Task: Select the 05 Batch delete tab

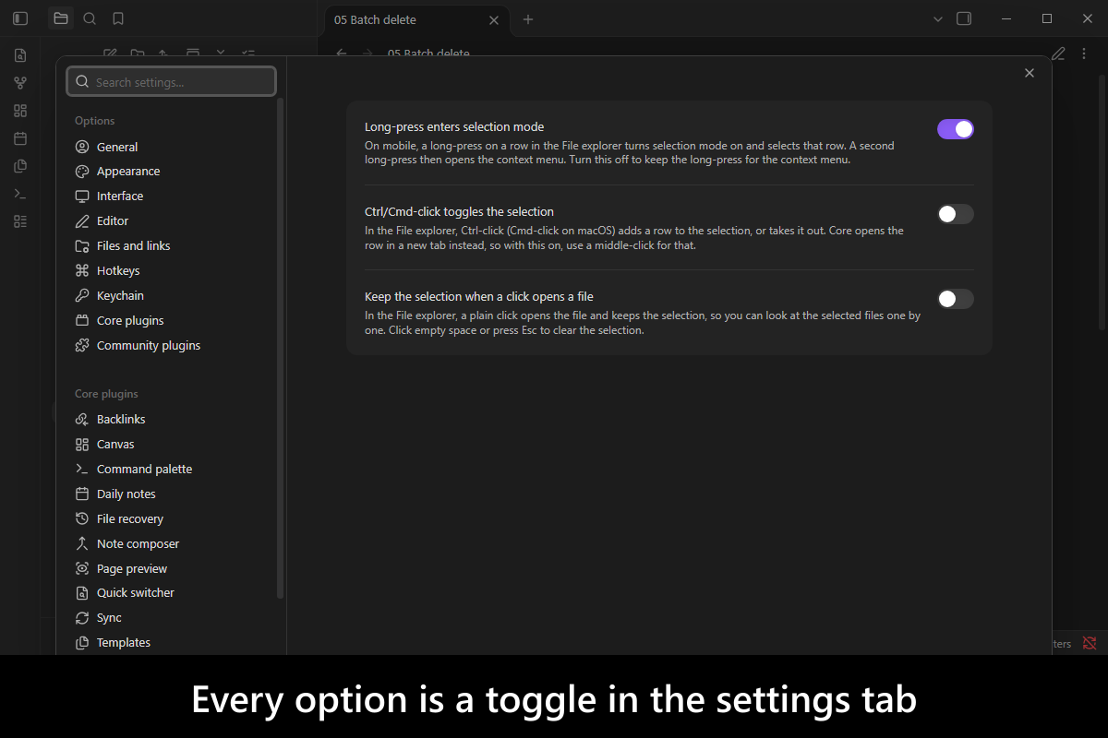Action: [x=415, y=19]
